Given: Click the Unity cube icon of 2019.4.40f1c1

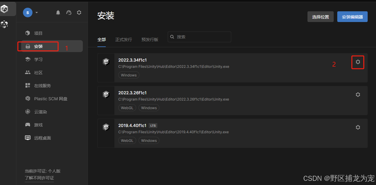Looking at the screenshot, I should coord(106,127).
